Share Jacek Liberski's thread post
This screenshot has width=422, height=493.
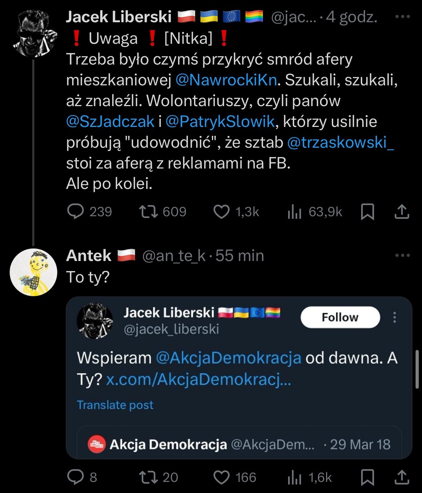tap(402, 212)
